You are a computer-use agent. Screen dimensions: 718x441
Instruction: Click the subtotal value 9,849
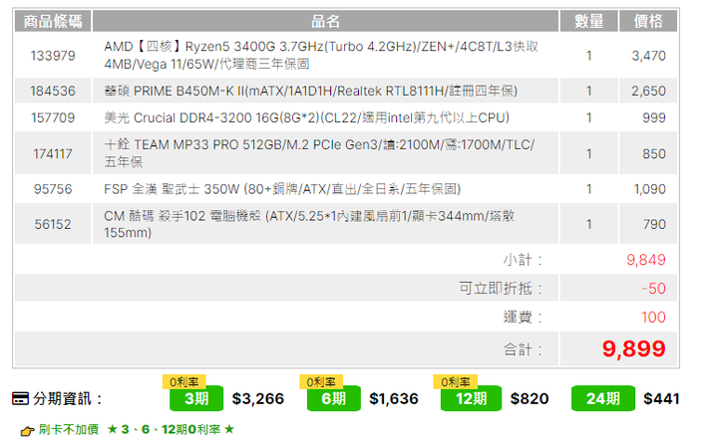(x=646, y=260)
